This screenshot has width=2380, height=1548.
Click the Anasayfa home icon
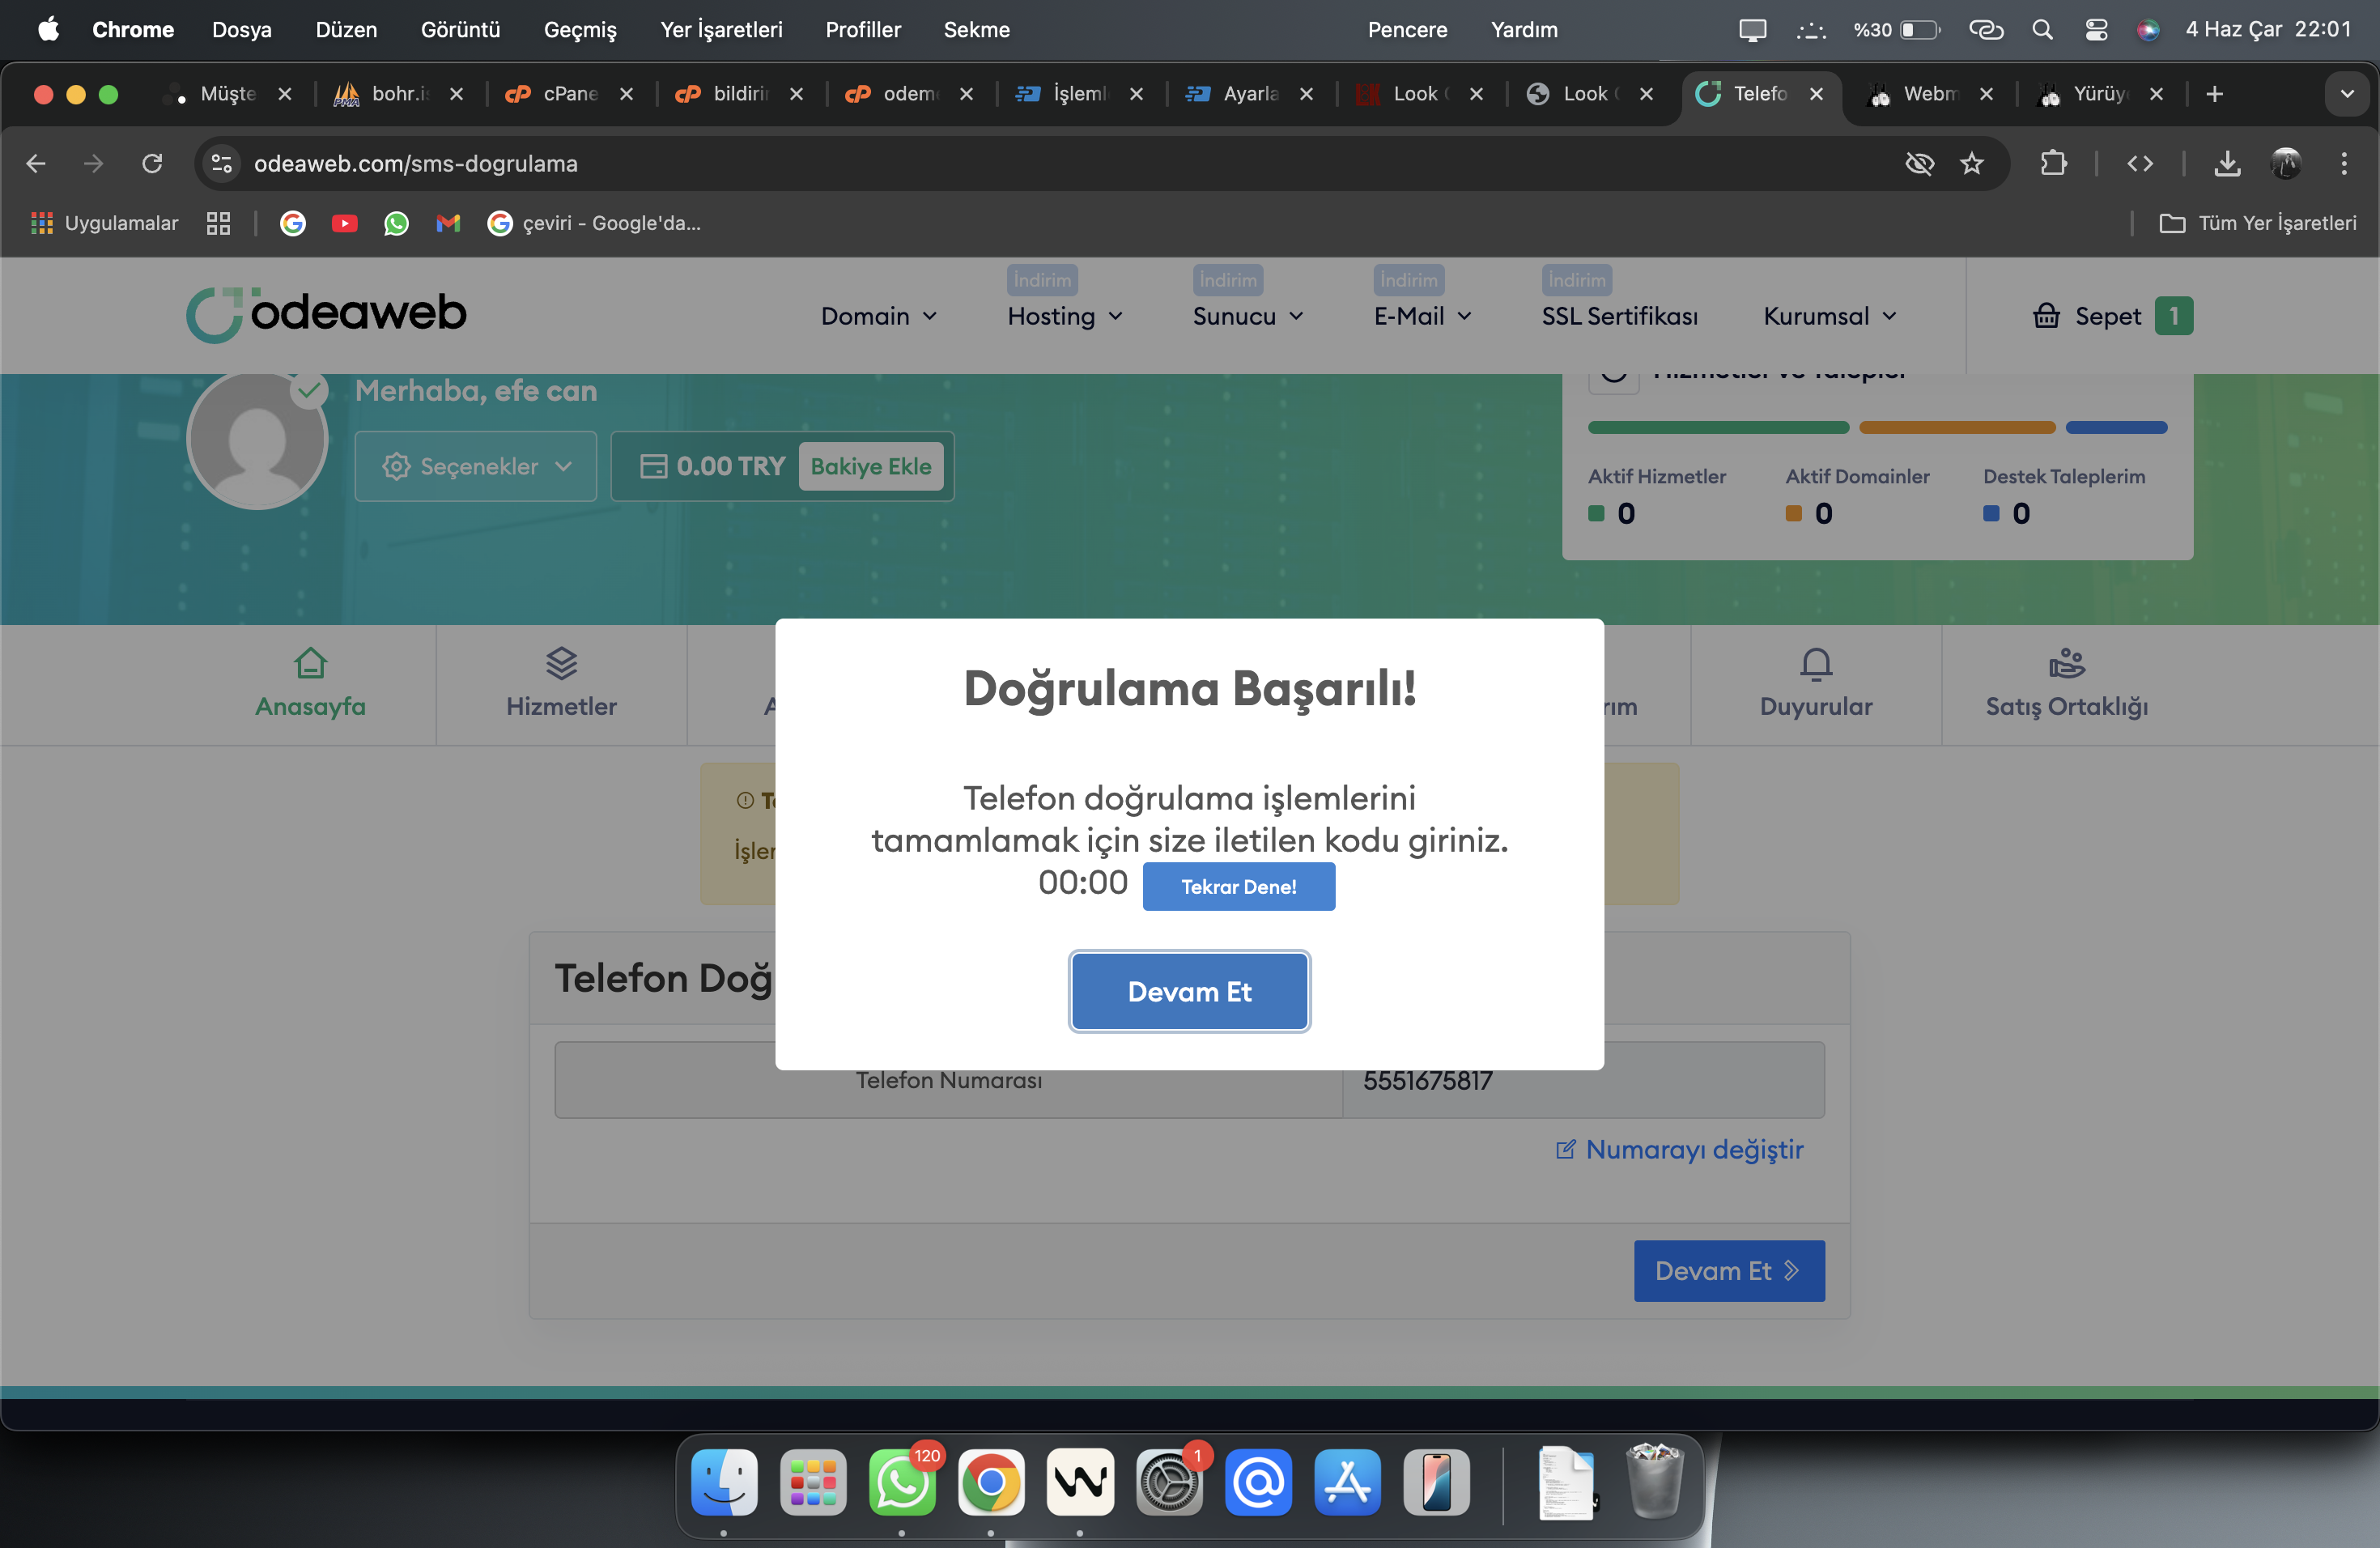pyautogui.click(x=310, y=663)
